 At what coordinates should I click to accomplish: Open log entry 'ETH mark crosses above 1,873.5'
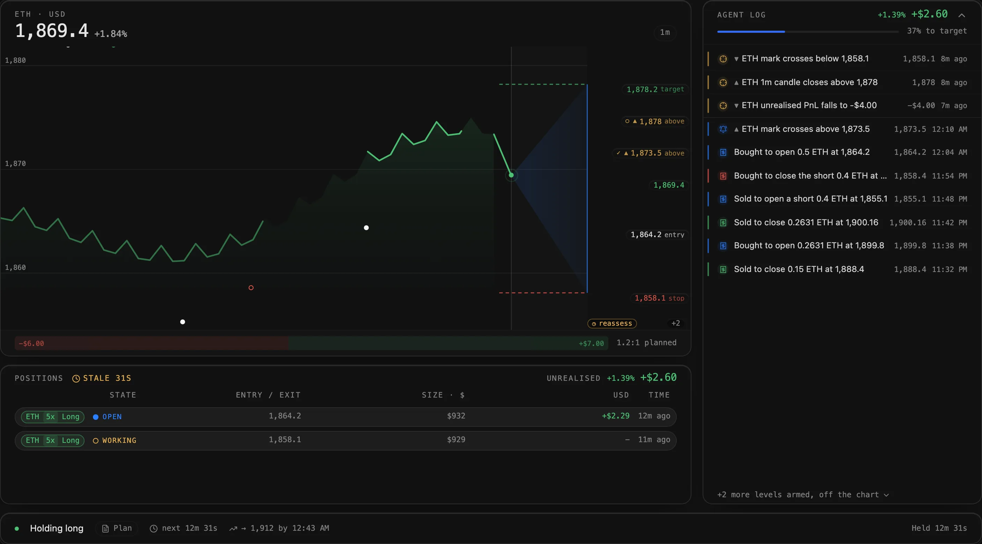(842, 129)
